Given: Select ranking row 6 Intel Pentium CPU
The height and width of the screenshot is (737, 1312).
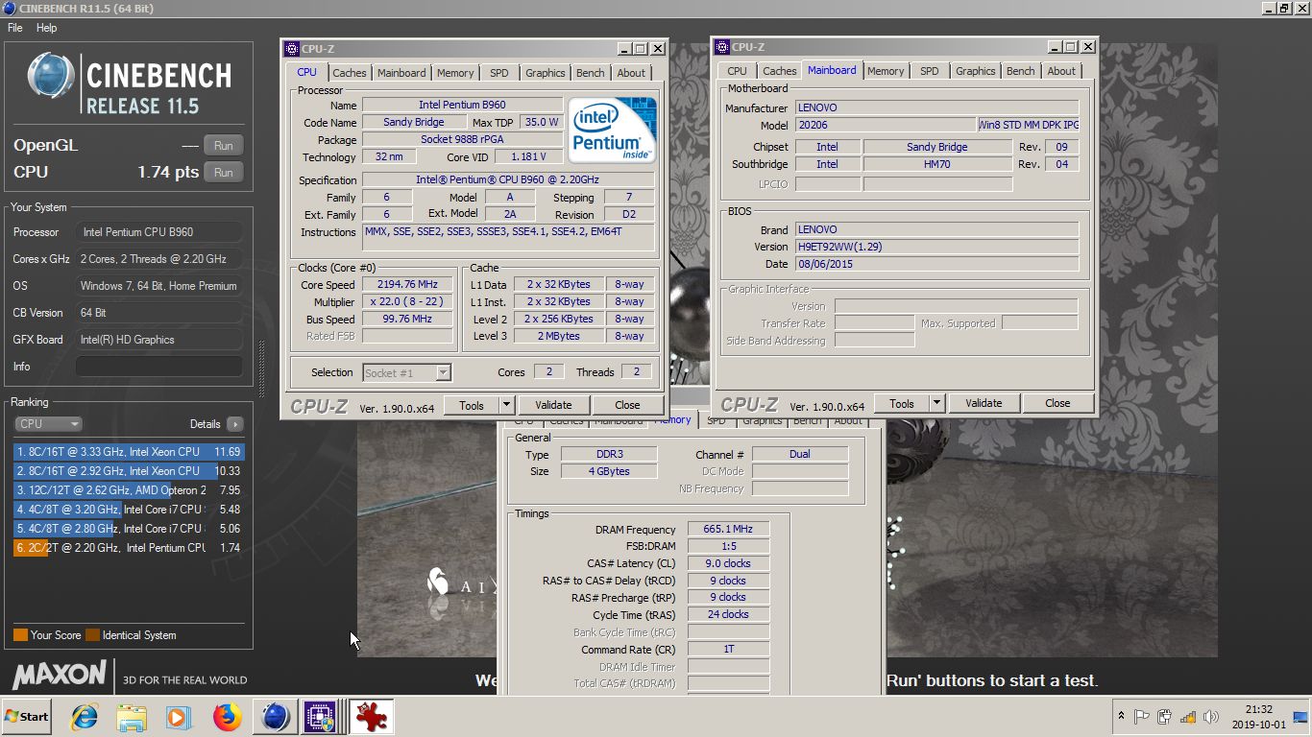Looking at the screenshot, I should click(129, 548).
